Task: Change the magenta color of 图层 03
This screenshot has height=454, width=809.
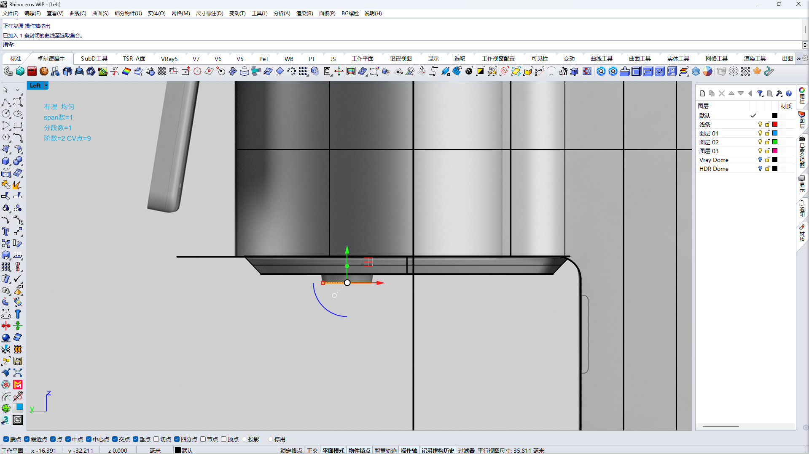Action: pyautogui.click(x=775, y=151)
